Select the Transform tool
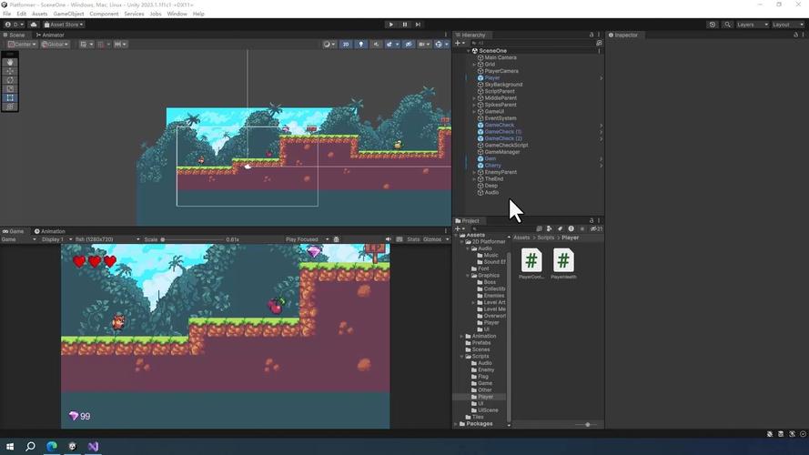Viewport: 809px width, 455px height. click(x=10, y=106)
